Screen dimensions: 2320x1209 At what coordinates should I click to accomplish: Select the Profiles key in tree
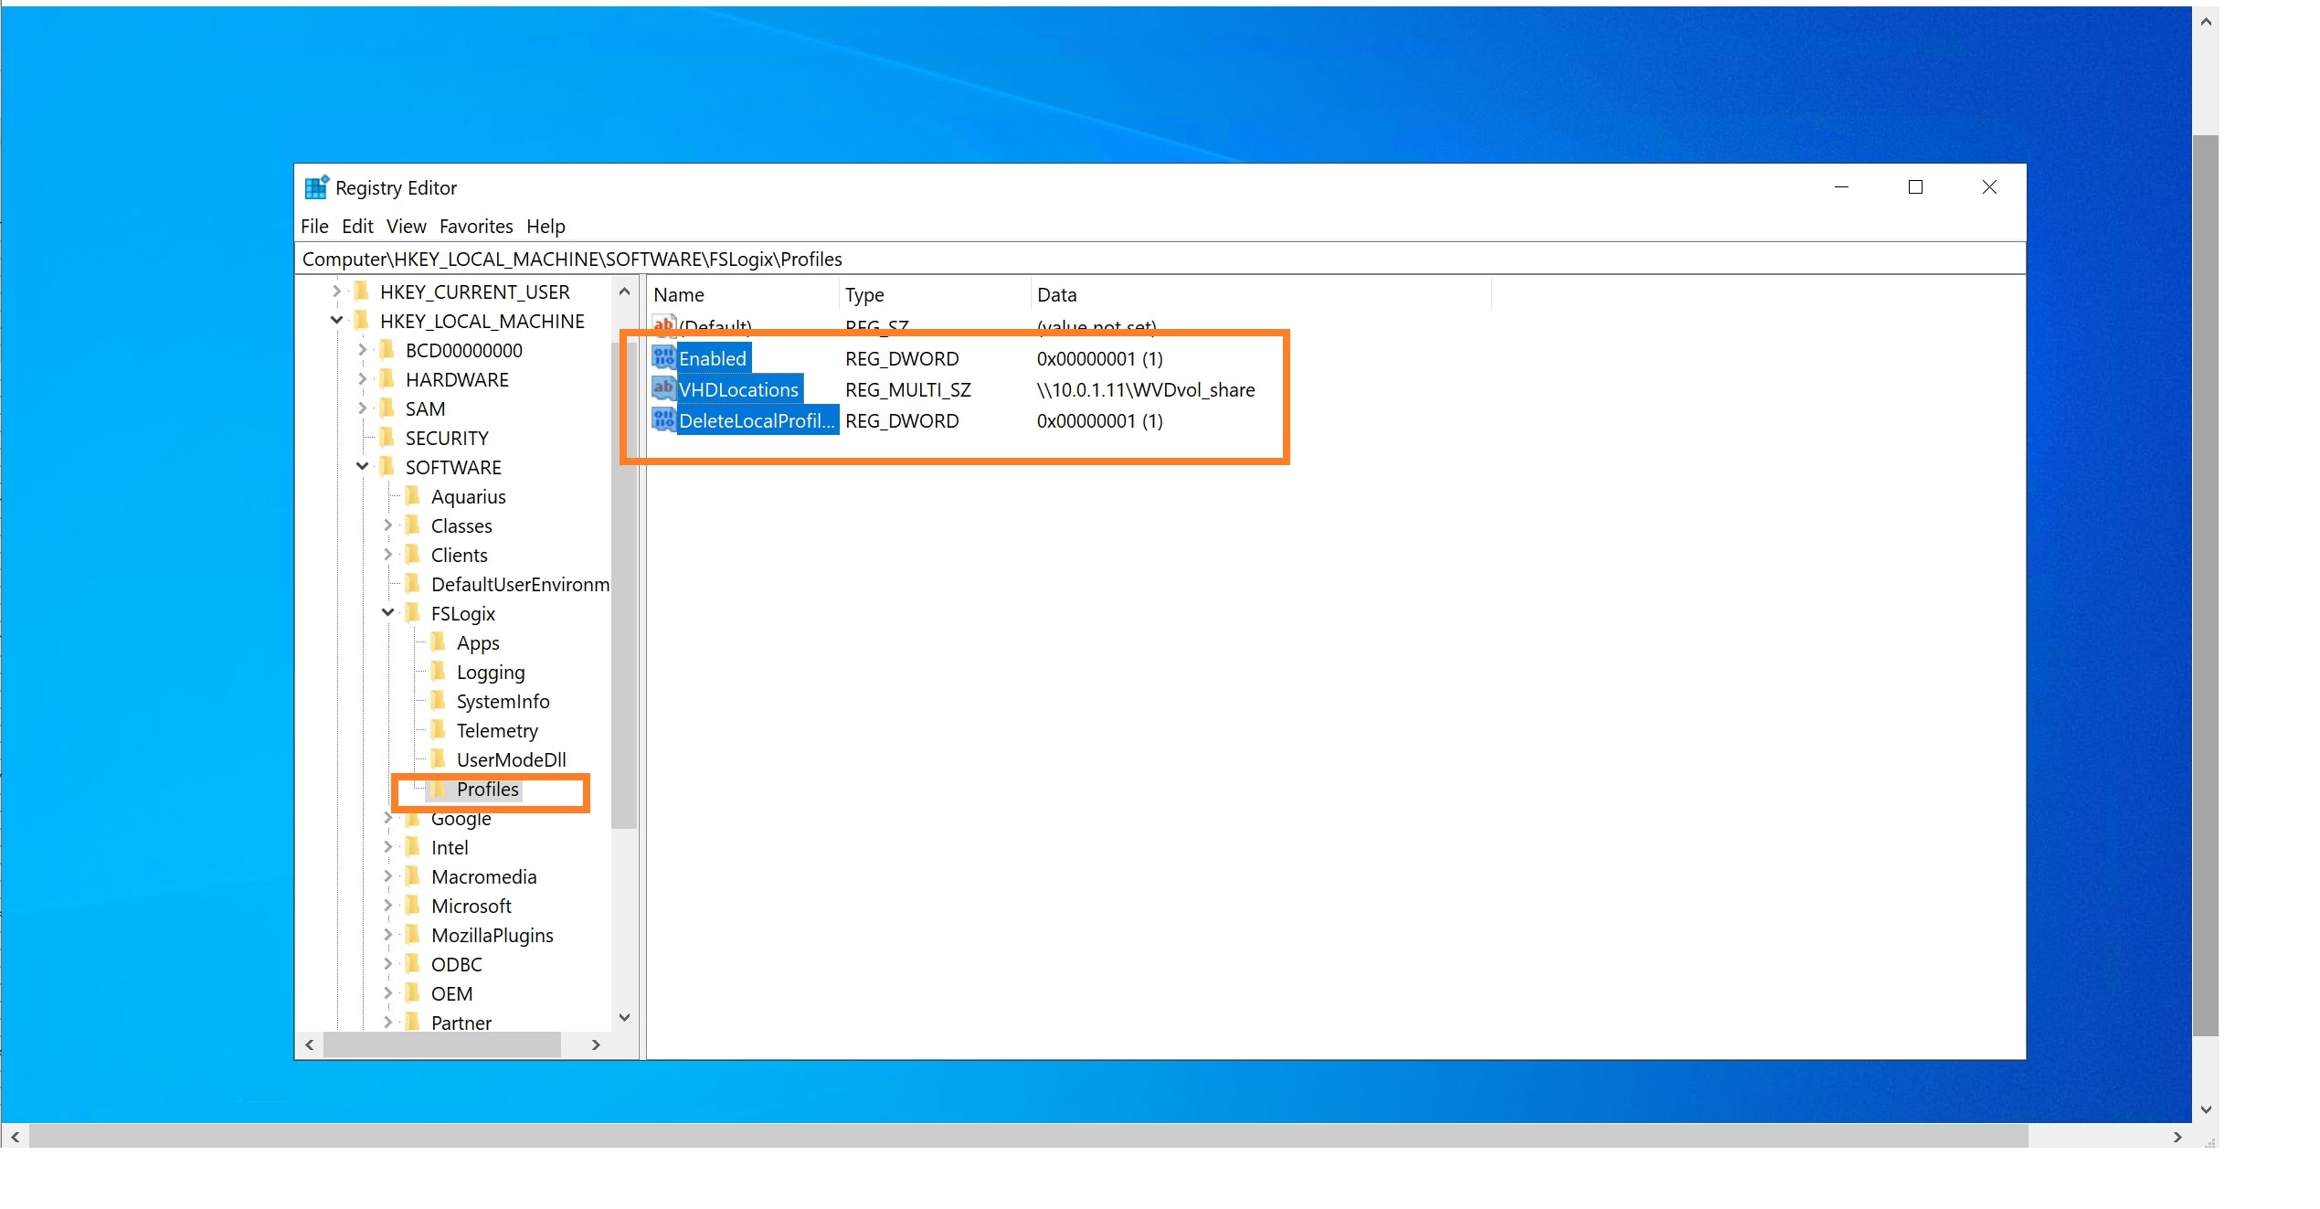(487, 790)
